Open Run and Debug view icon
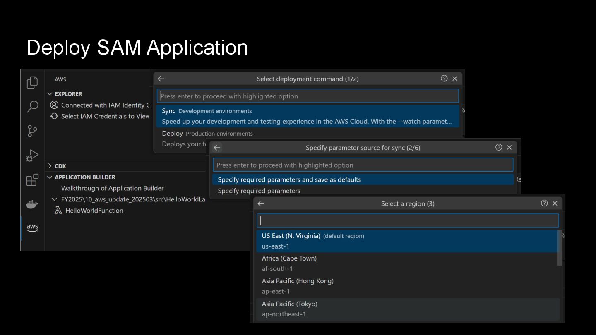Image resolution: width=596 pixels, height=335 pixels. (x=32, y=156)
